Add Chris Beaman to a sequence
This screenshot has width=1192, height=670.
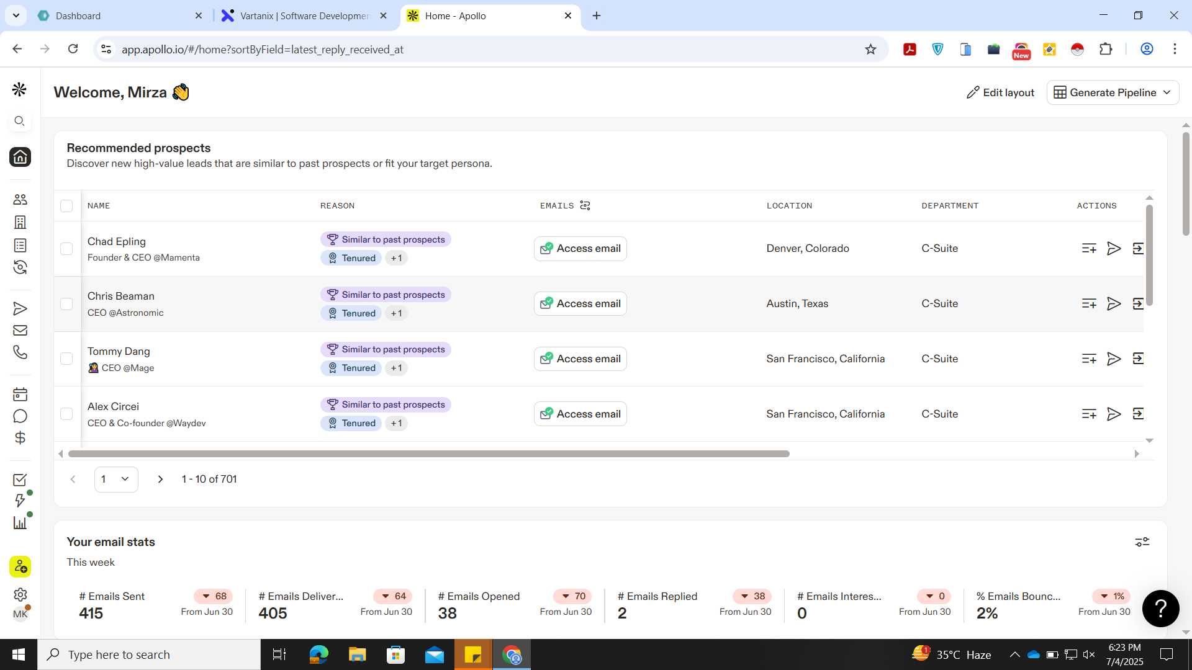pos(1114,303)
